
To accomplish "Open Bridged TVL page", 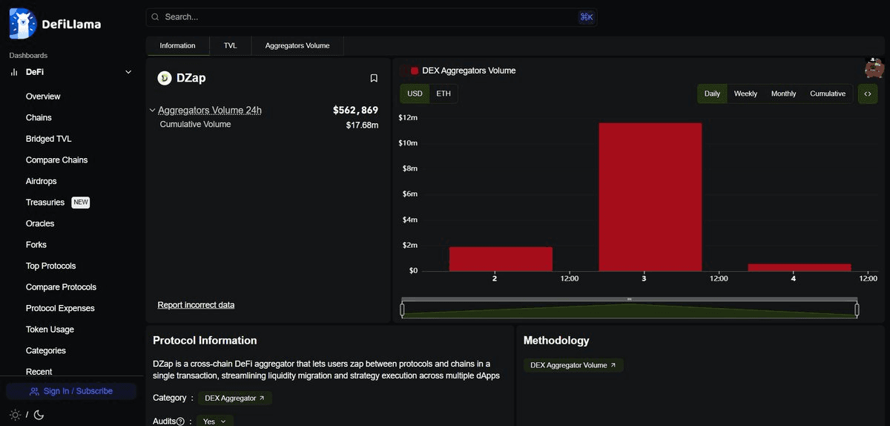I will tap(48, 139).
